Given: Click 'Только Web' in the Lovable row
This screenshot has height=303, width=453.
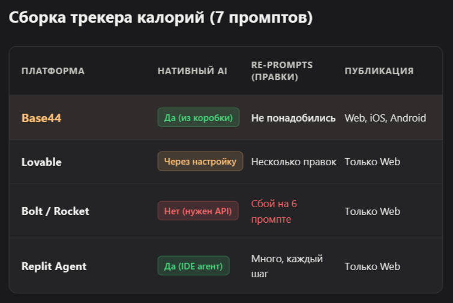Looking at the screenshot, I should point(373,162).
